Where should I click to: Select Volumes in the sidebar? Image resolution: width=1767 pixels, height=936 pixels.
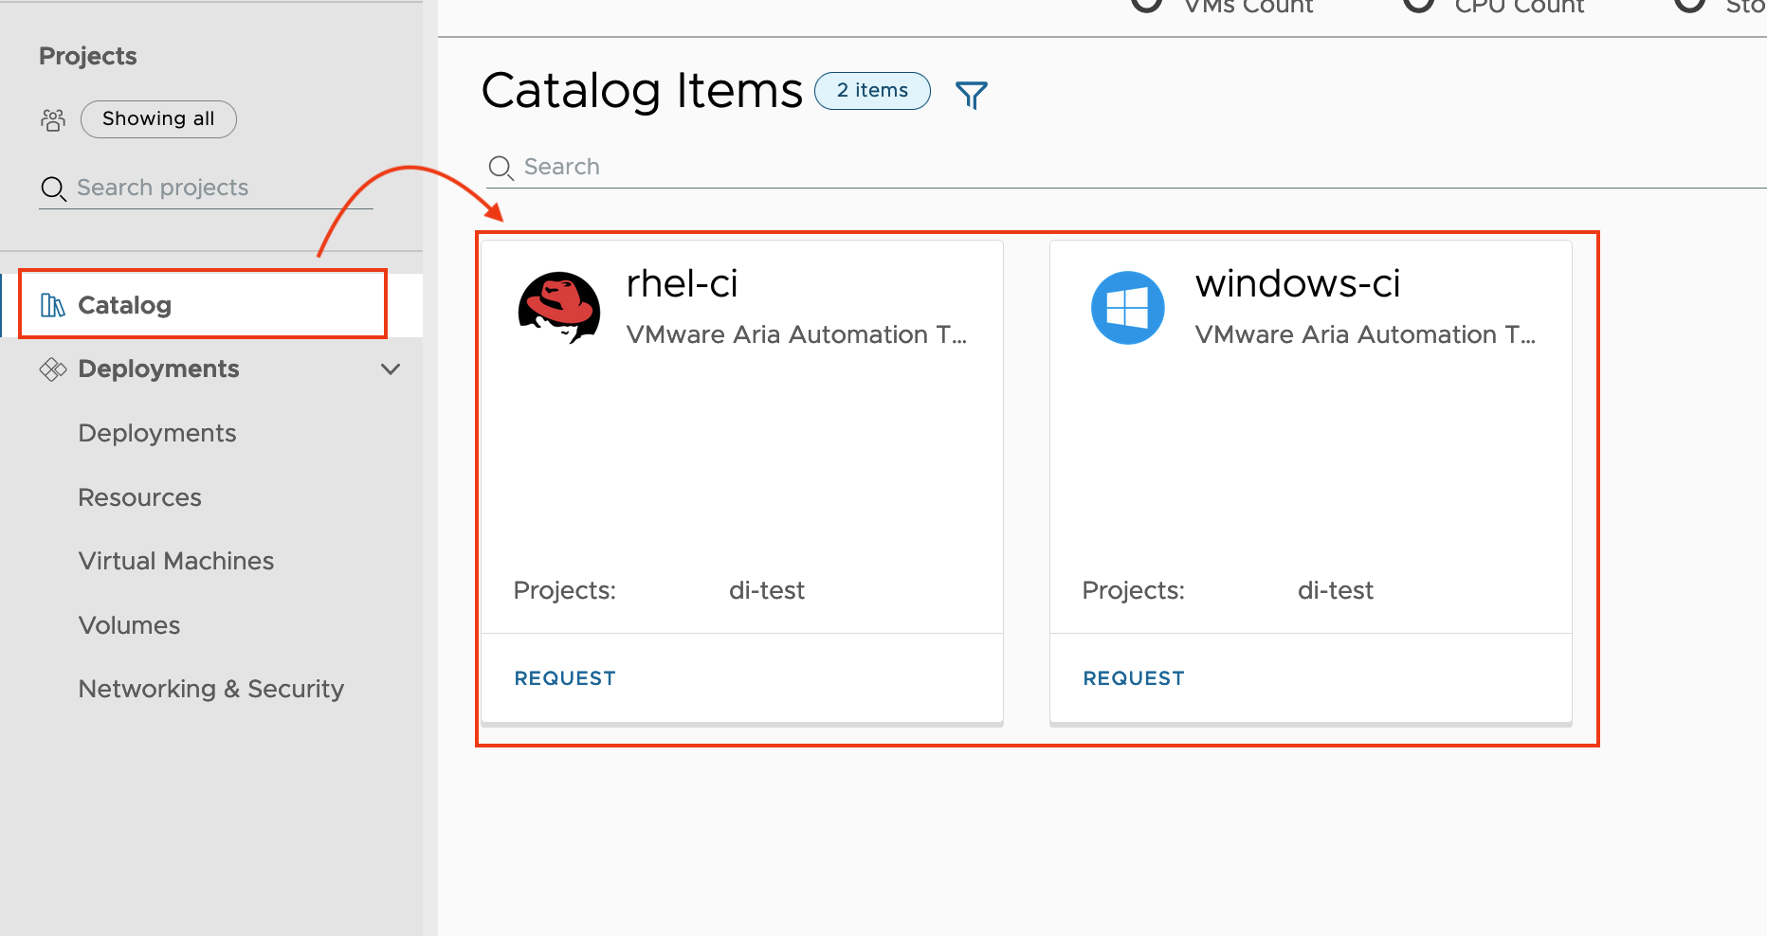pyautogui.click(x=130, y=625)
